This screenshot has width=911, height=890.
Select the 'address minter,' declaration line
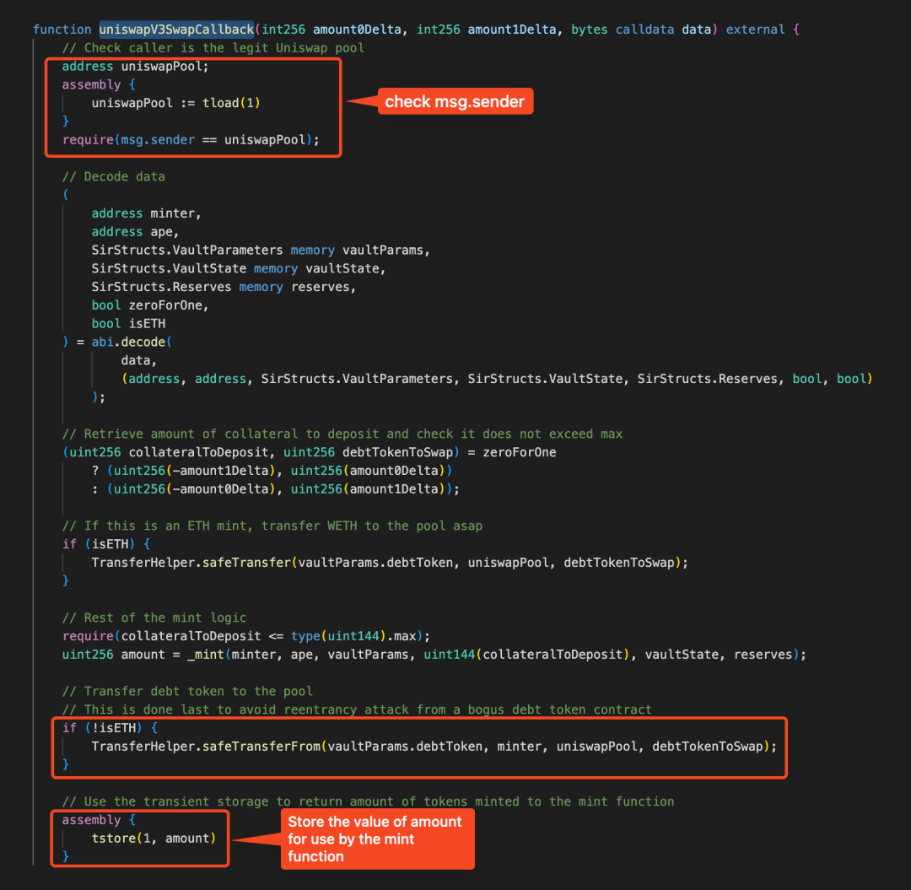coord(146,213)
